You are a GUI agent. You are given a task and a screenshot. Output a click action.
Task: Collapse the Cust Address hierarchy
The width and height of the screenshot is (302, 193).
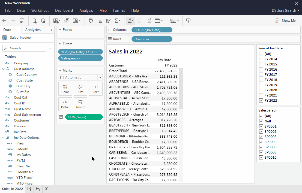pos(4,69)
